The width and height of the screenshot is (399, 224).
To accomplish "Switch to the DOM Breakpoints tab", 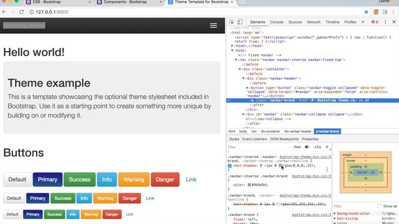I will (284, 139).
